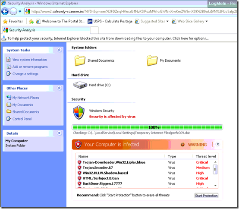Open the My Documents folder icon
239x209 pixels.
point(152,60)
